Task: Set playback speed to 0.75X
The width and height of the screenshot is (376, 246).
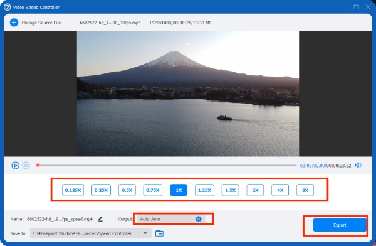Action: [x=153, y=190]
